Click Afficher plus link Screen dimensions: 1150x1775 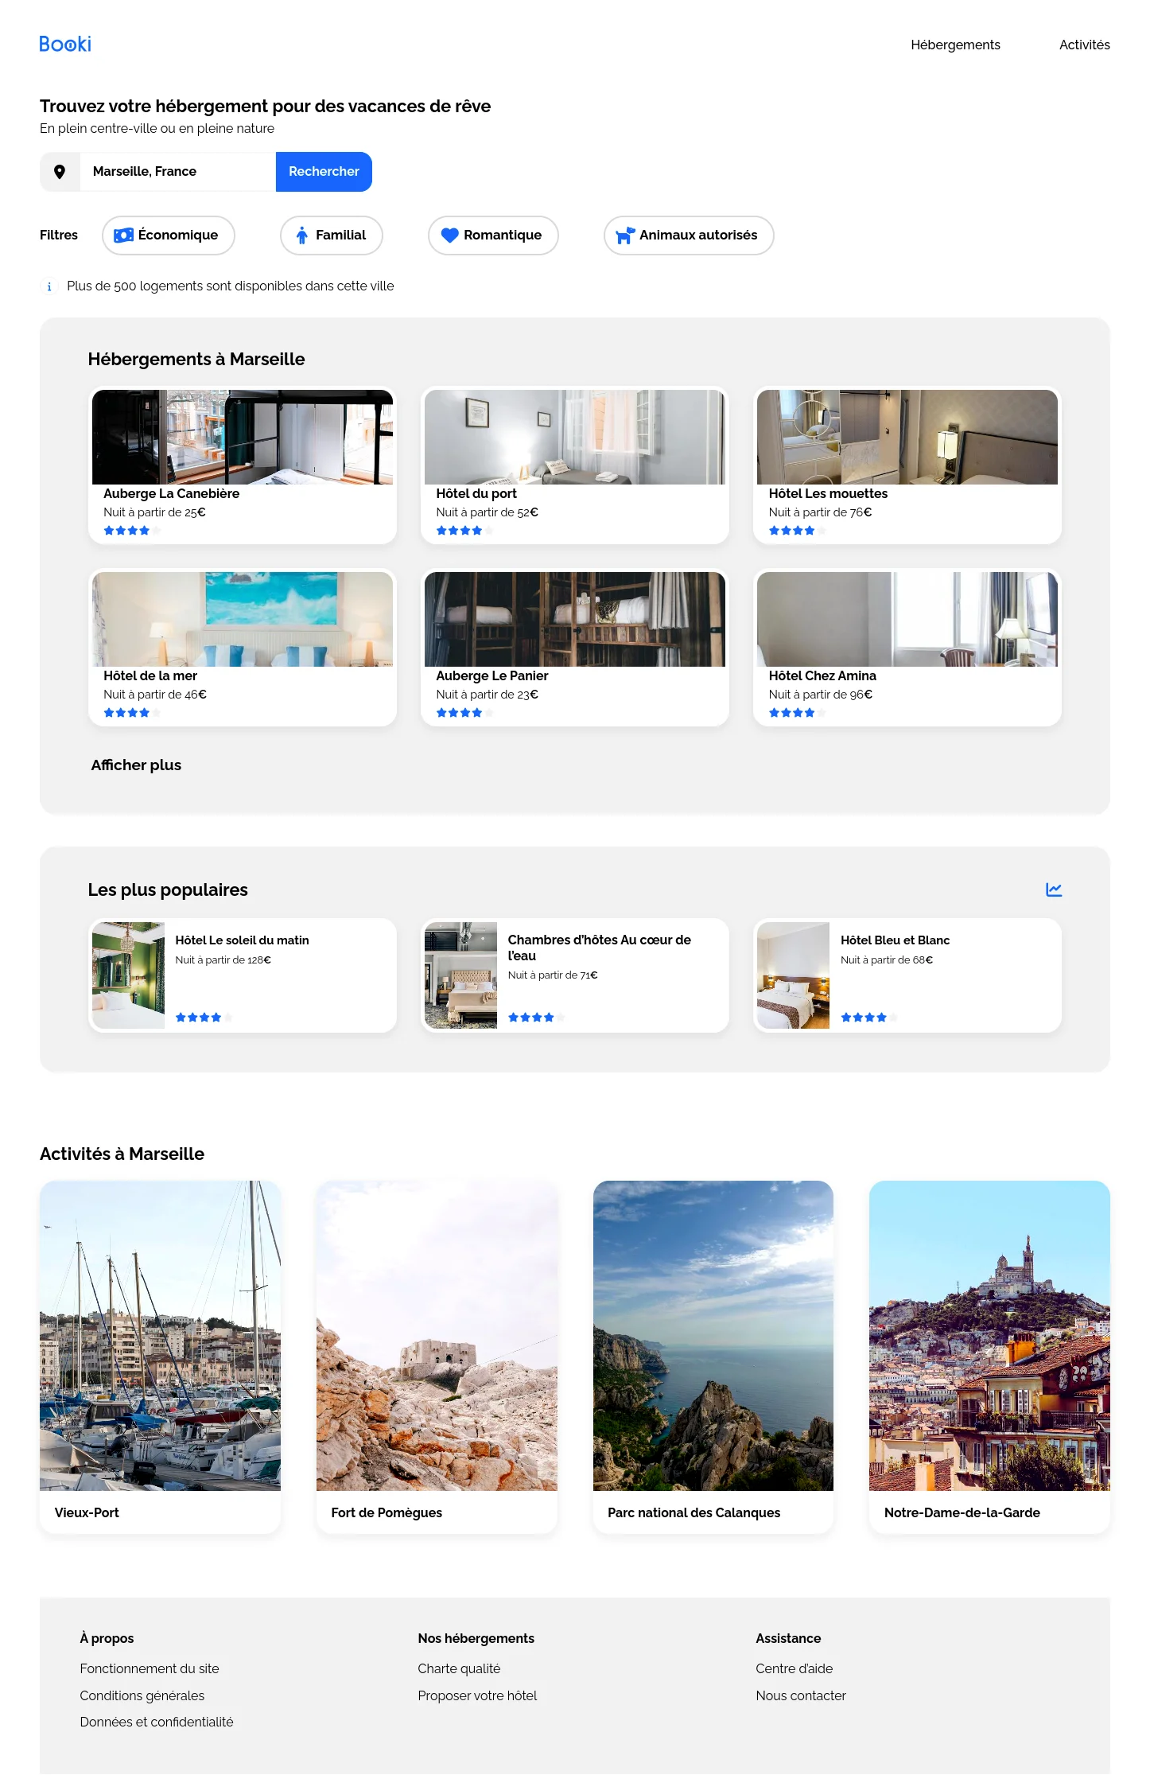pyautogui.click(x=136, y=765)
